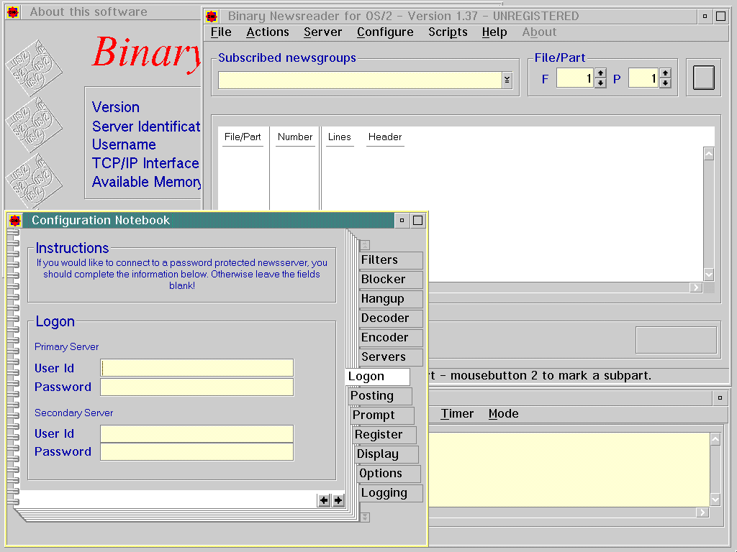Click the Timer menu item
Viewport: 737px width, 552px height.
(457, 413)
